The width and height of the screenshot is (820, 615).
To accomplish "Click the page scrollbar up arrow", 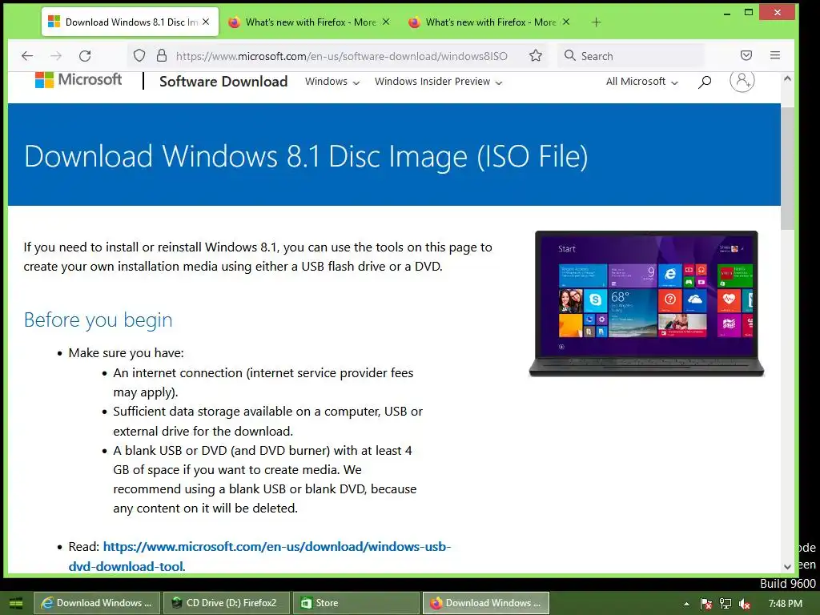I will point(788,78).
